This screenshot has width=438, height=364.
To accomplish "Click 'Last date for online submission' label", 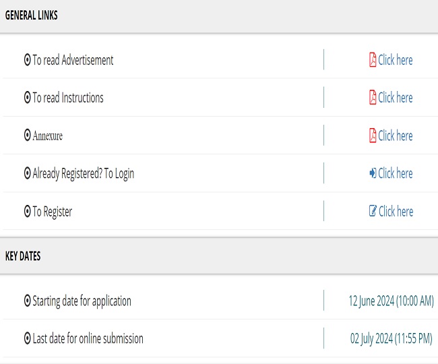I will tap(88, 338).
